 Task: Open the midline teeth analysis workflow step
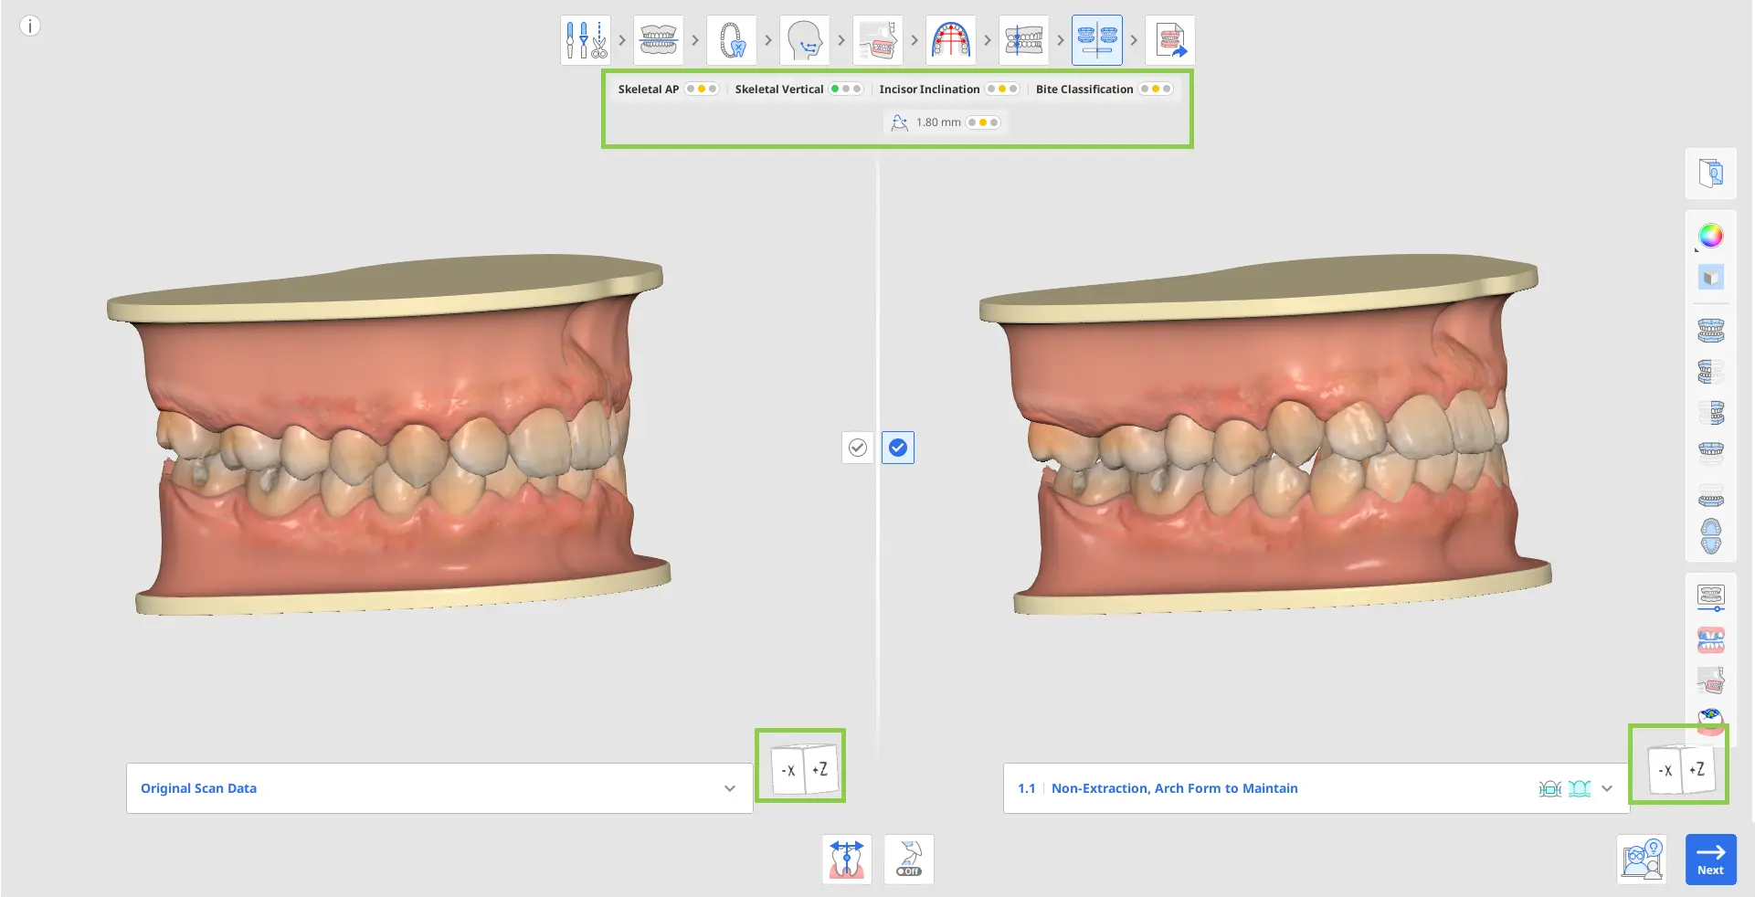(x=1024, y=40)
